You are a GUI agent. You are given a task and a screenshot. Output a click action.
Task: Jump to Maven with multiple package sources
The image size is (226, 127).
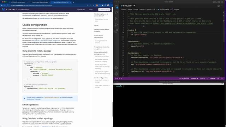(x=101, y=53)
